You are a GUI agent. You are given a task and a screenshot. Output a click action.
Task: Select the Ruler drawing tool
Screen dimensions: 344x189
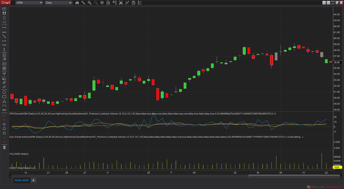4,8
